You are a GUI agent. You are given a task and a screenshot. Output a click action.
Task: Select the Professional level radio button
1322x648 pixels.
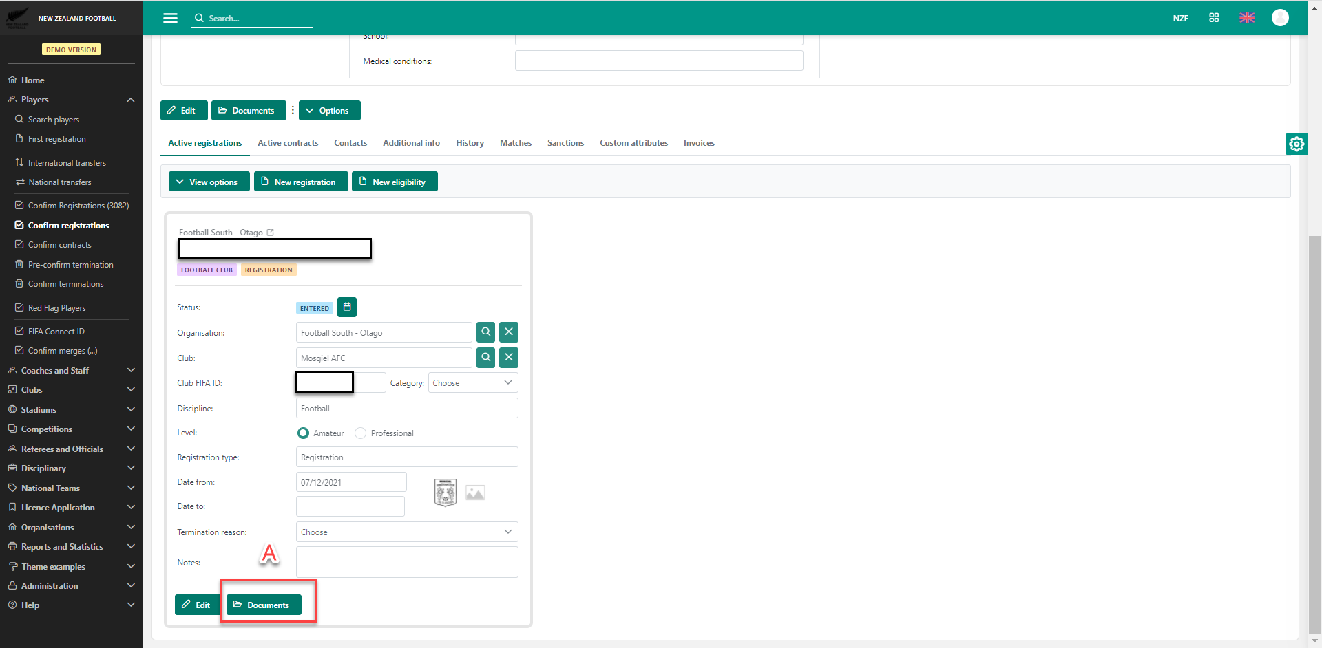point(360,433)
